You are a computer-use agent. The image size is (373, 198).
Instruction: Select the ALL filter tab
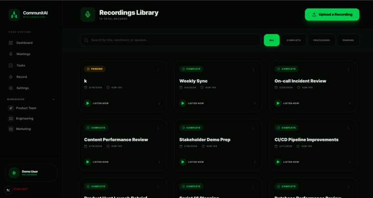272,40
